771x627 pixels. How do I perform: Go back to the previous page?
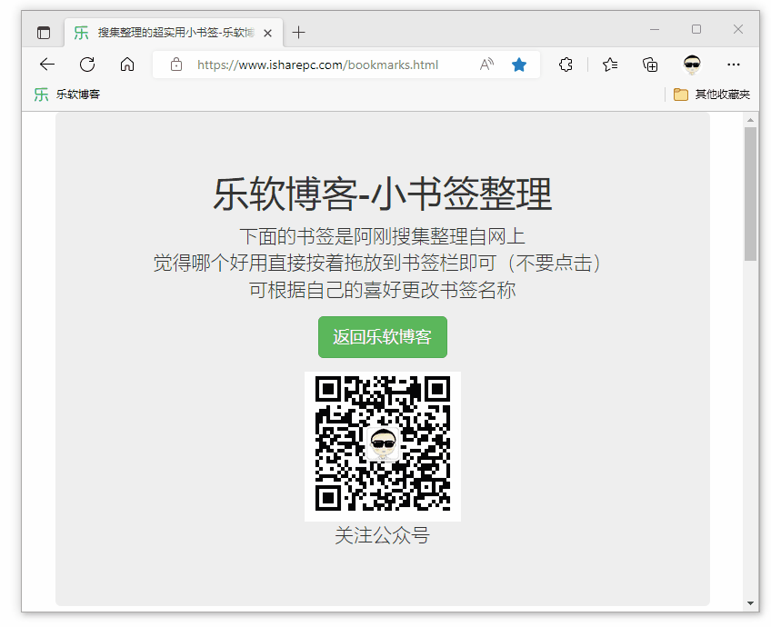(47, 65)
